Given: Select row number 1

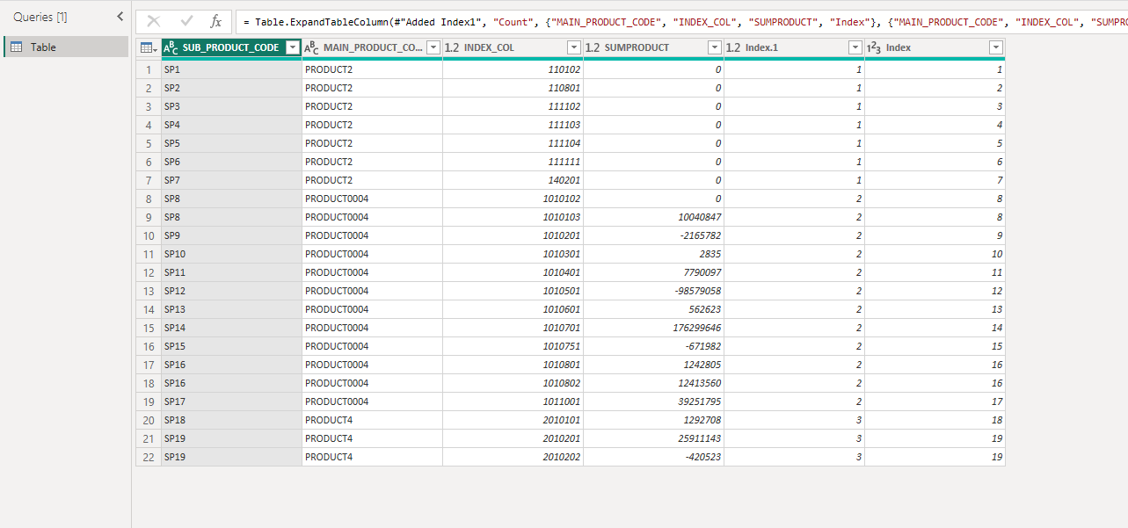Looking at the screenshot, I should (149, 69).
